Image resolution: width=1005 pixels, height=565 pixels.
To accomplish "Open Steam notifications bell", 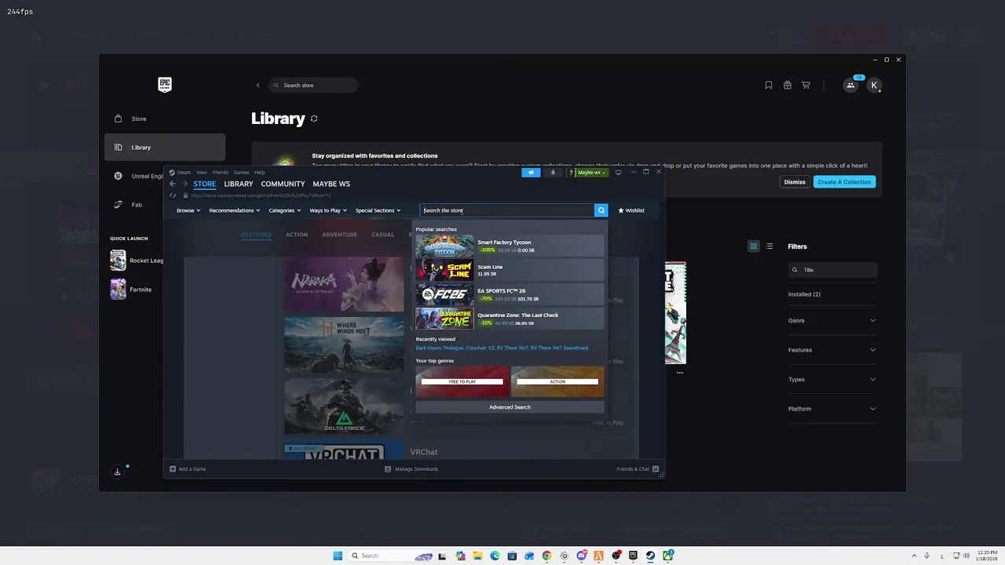I will tap(553, 172).
